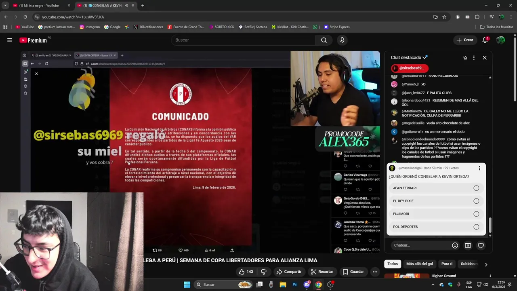Open the notifications bell

(485, 40)
